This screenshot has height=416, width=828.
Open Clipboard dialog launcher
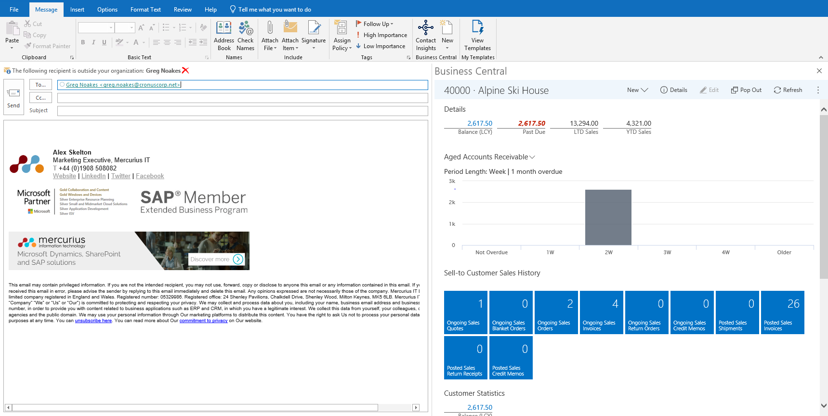[72, 57]
